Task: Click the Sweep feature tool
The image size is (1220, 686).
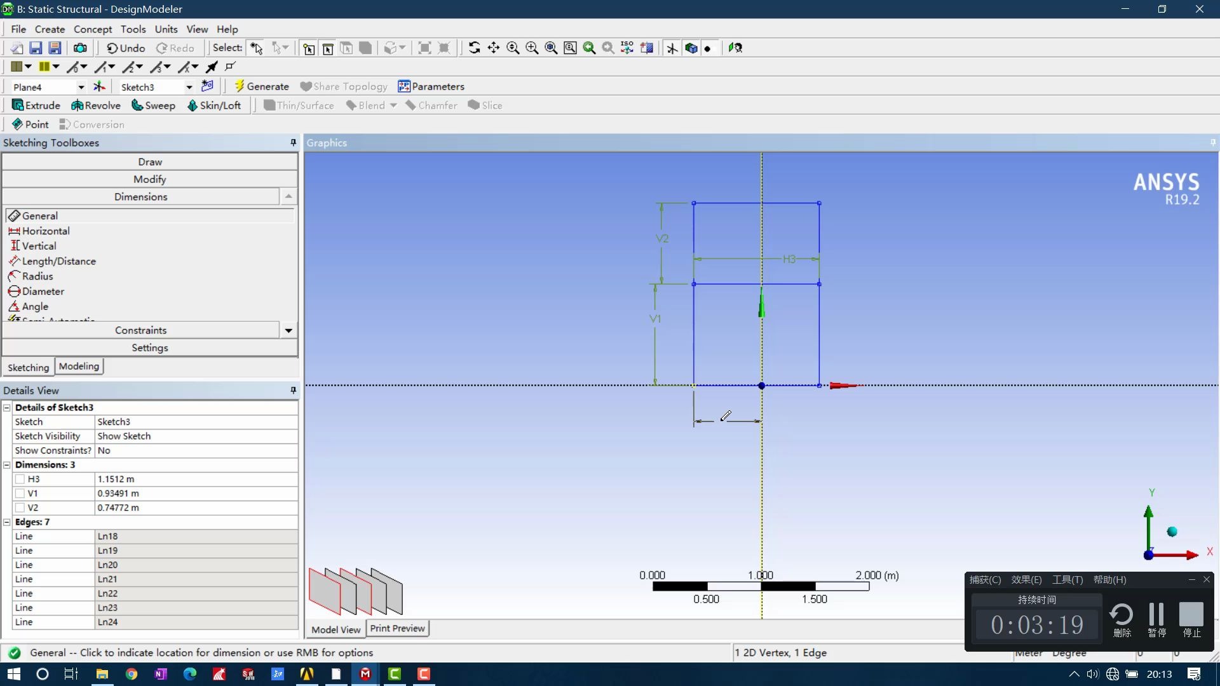Action: coord(153,105)
